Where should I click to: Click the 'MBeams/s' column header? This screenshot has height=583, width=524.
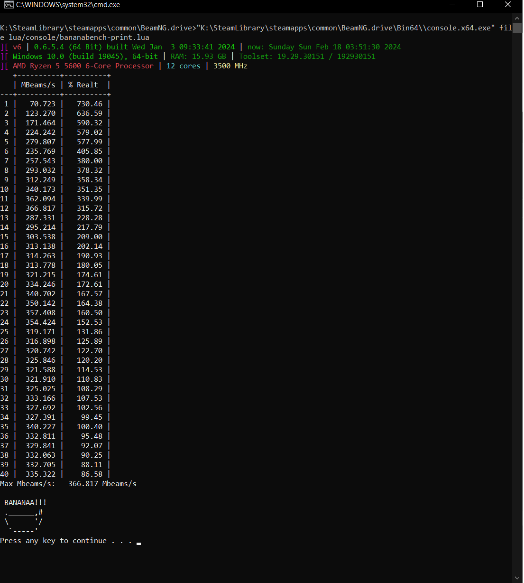(38, 85)
